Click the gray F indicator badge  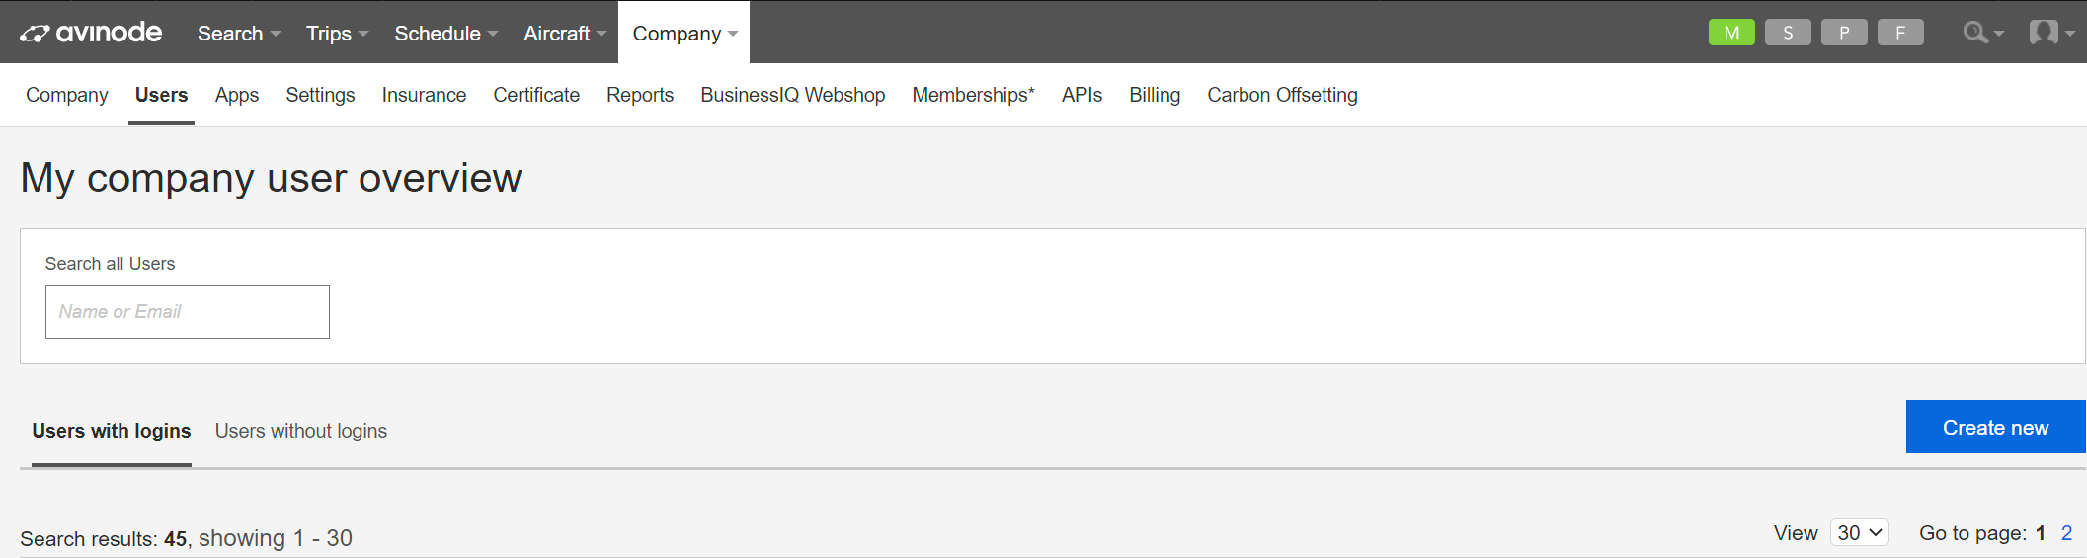1900,33
